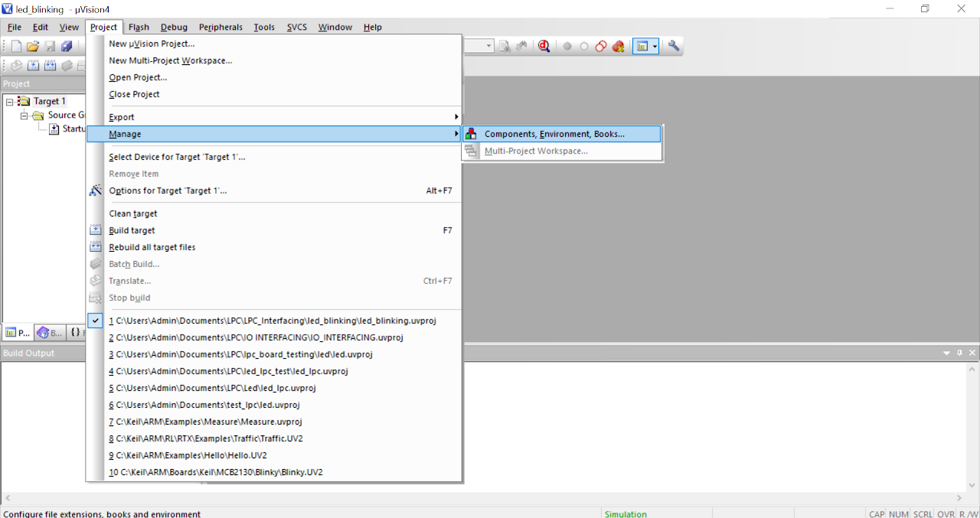This screenshot has width=980, height=518.
Task: Choose Clean target menu entry
Action: point(274,213)
